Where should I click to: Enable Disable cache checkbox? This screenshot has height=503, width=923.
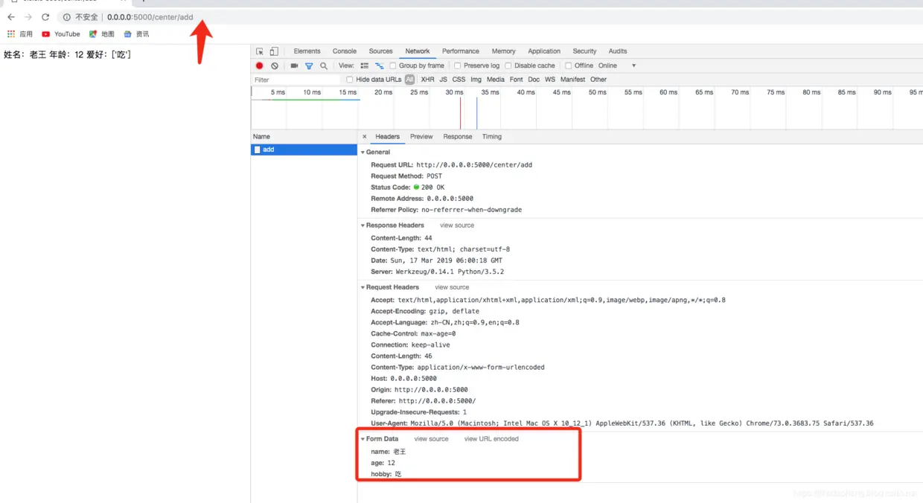(x=509, y=65)
